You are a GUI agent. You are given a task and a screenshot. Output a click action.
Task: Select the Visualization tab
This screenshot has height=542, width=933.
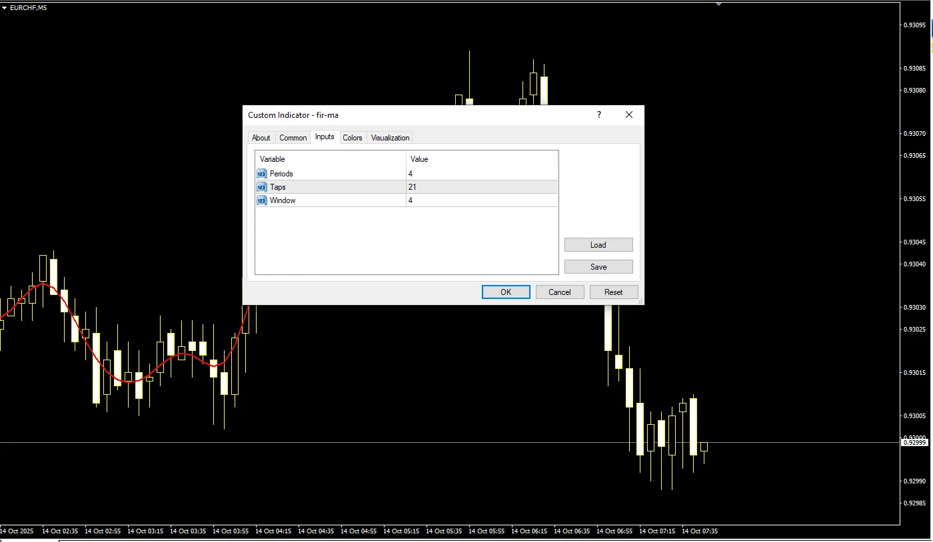(390, 138)
